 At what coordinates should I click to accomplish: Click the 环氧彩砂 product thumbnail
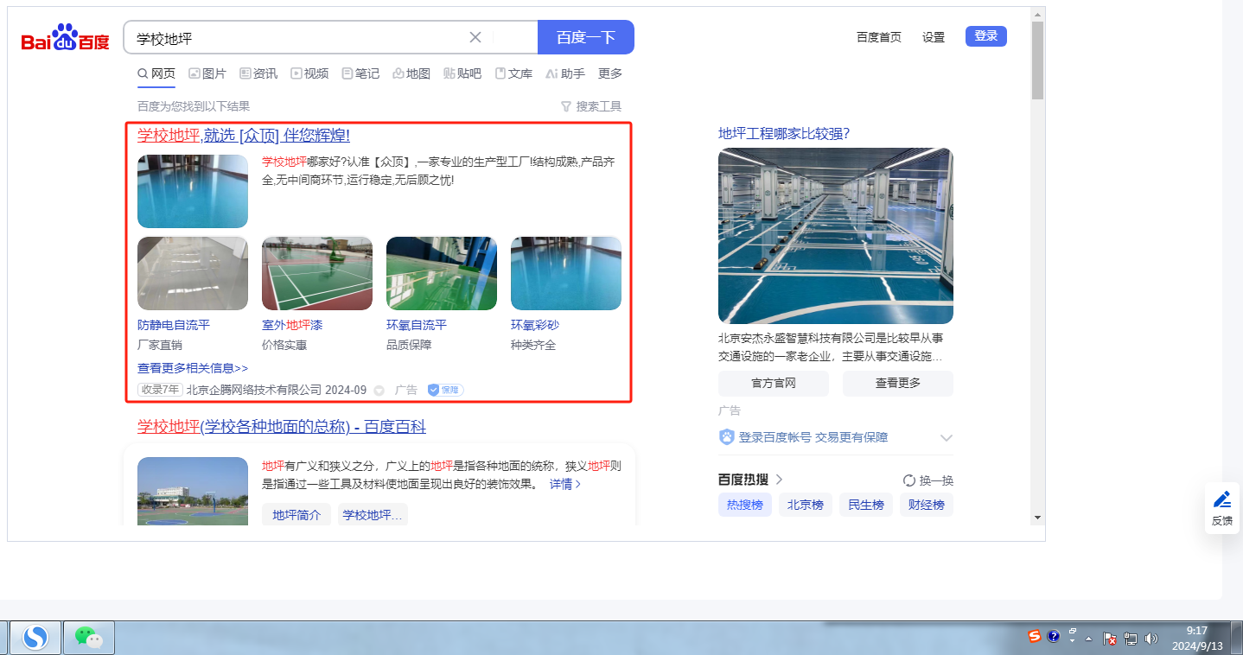[x=566, y=273]
